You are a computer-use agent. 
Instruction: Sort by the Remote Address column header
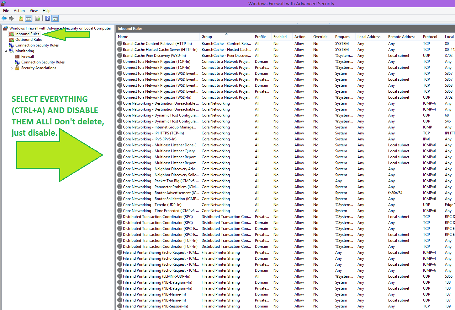coord(403,37)
